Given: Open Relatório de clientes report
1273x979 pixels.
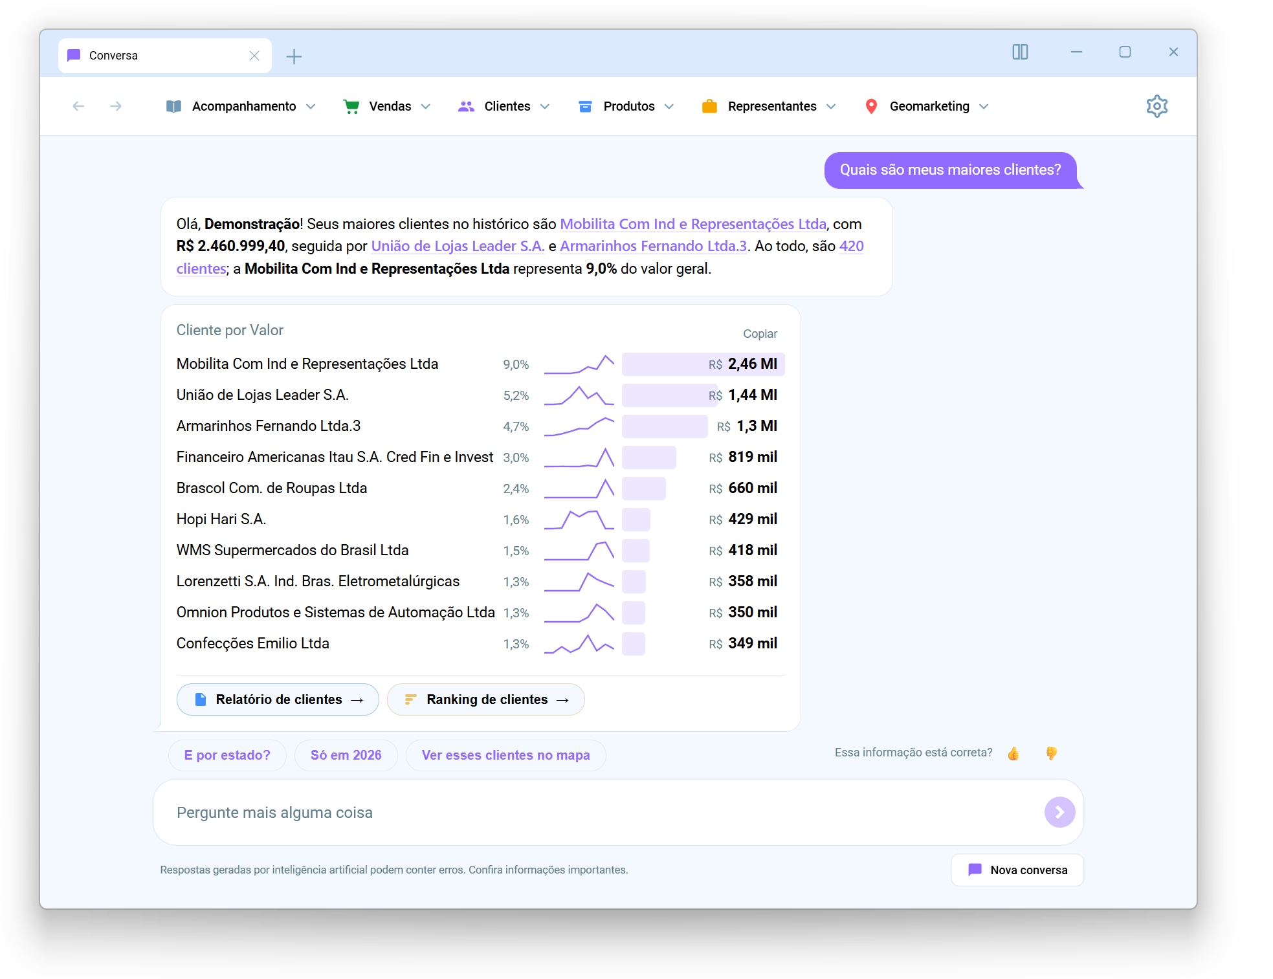Looking at the screenshot, I should coord(278,699).
